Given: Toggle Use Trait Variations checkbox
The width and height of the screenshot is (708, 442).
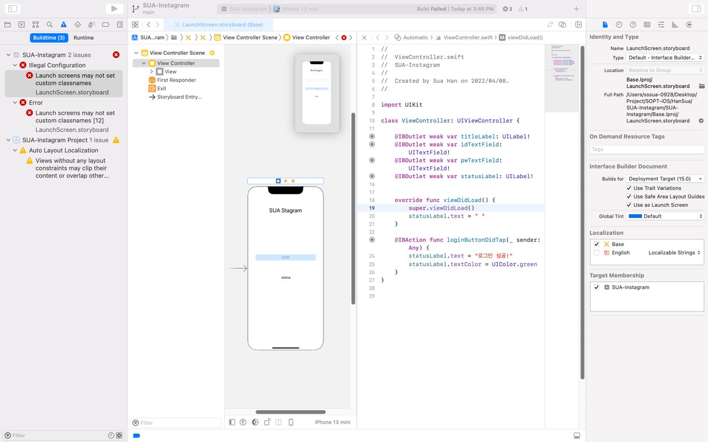Looking at the screenshot, I should coord(629,188).
